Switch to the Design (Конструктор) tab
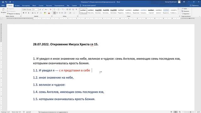This screenshot has height=113, width=201. (x=26, y=6)
